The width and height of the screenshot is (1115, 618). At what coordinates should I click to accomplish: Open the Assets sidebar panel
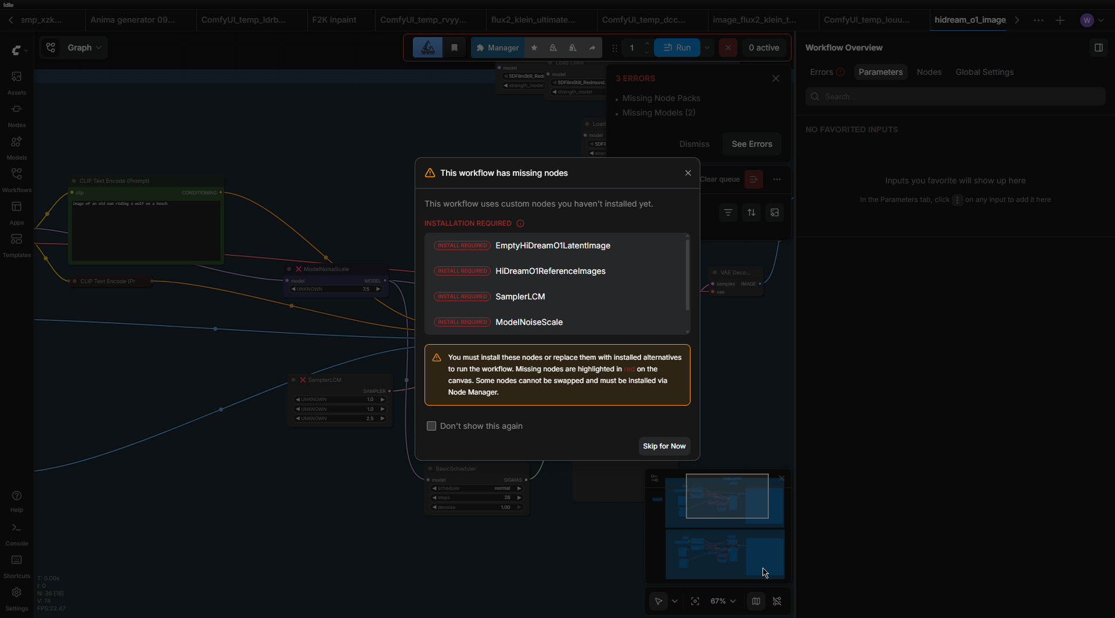click(x=16, y=83)
